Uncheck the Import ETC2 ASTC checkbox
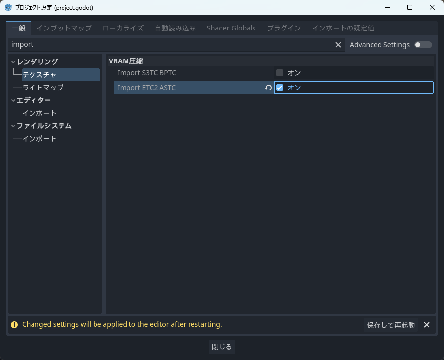The image size is (444, 360). 280,88
